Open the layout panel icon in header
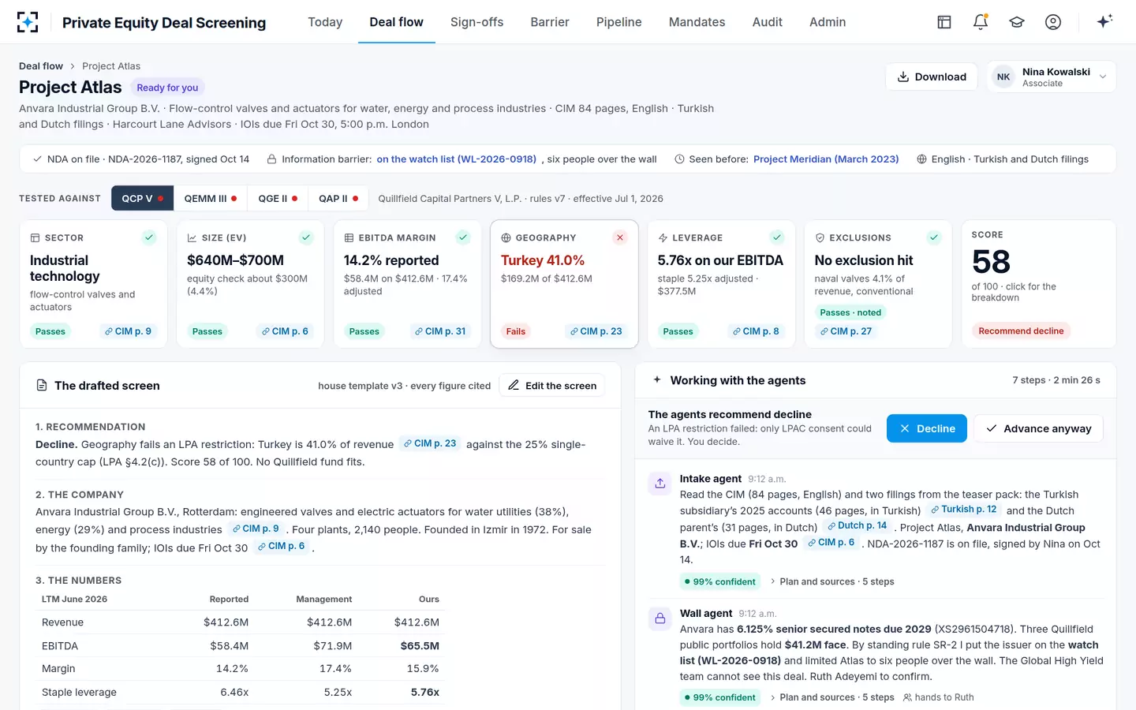The height and width of the screenshot is (710, 1136). [x=944, y=22]
